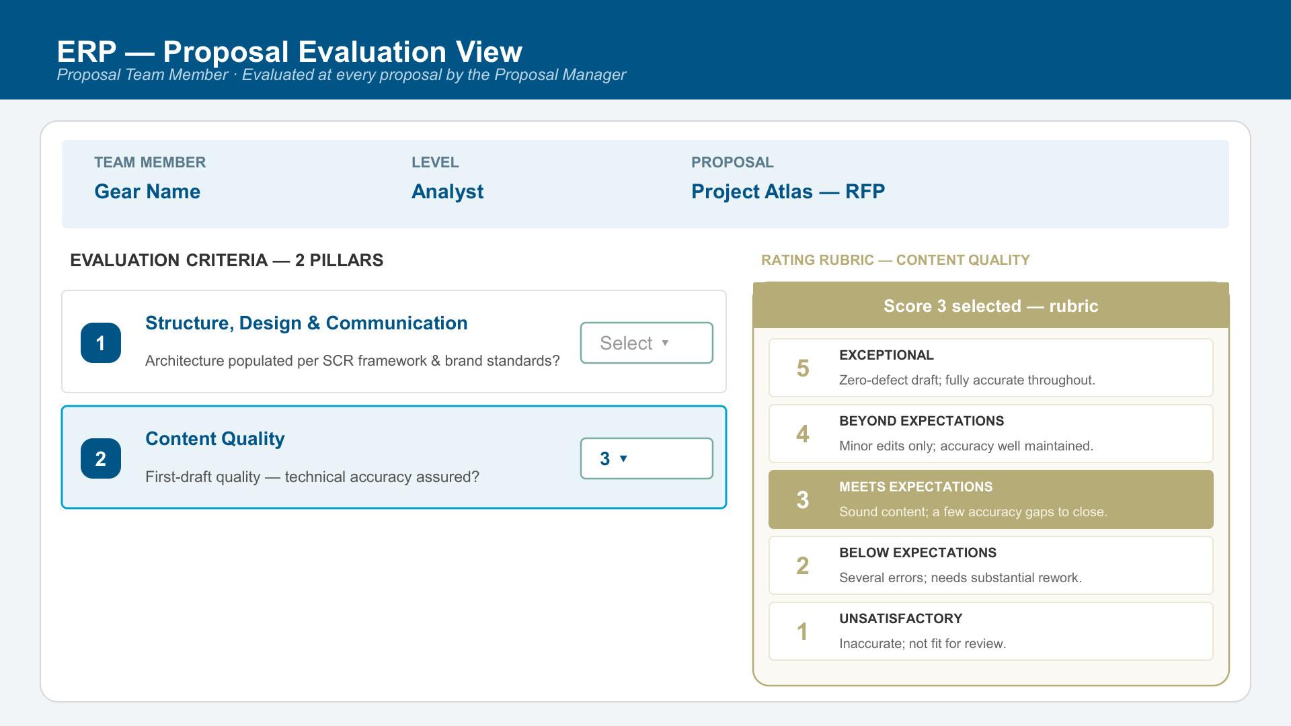Click 'Several errors; needs substantial rework.' text
The image size is (1291, 726).
click(960, 578)
